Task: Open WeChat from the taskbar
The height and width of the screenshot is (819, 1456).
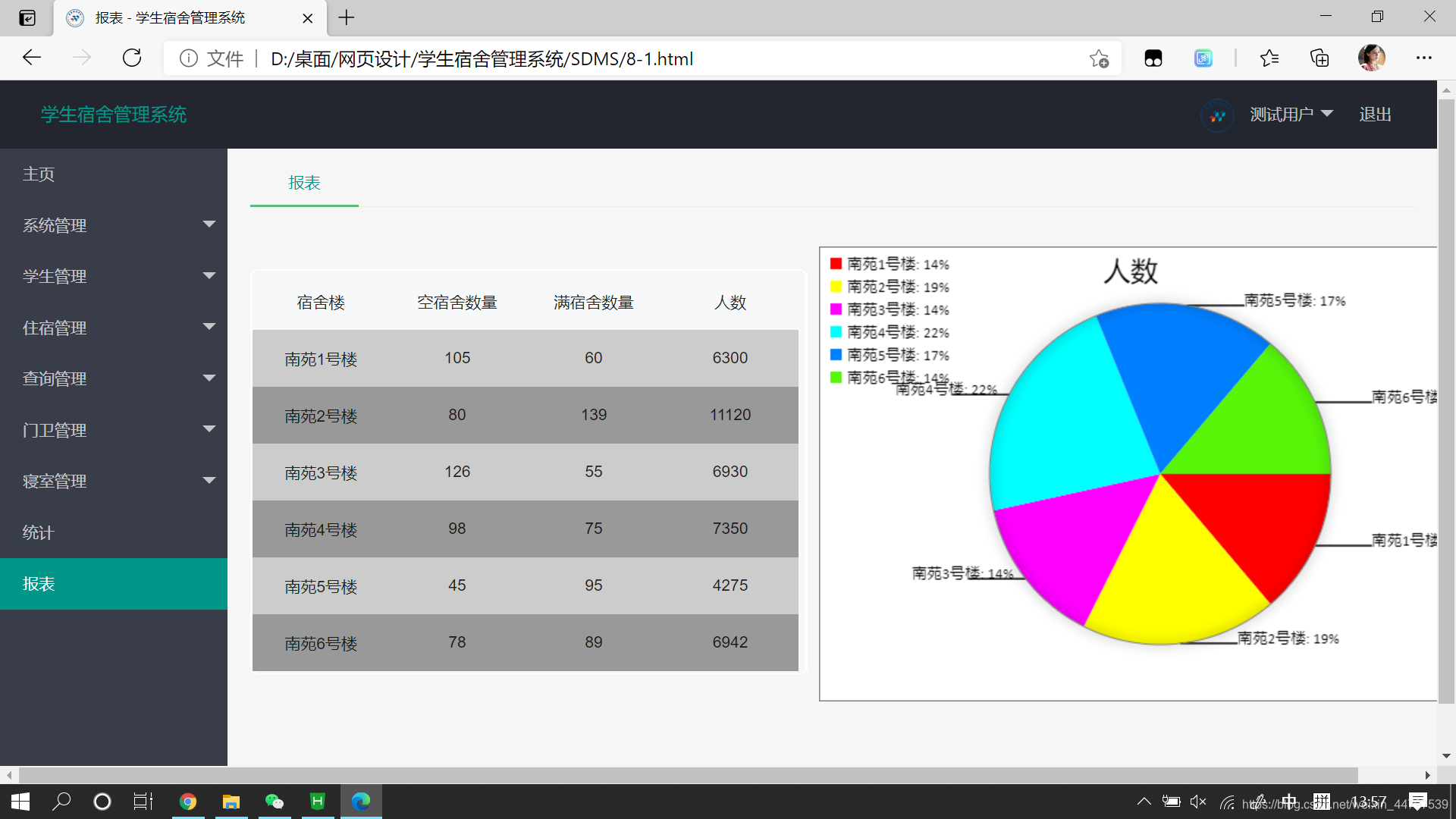Action: (275, 802)
